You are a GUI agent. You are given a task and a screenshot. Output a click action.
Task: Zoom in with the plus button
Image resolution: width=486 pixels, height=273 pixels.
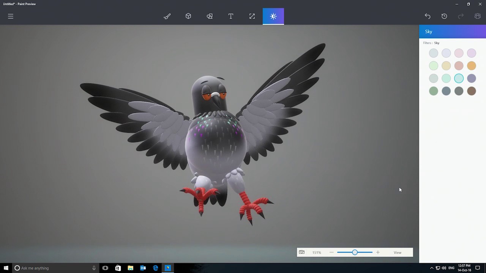coord(378,253)
